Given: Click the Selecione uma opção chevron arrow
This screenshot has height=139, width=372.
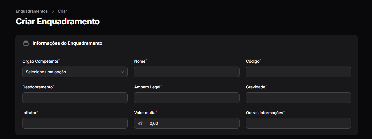Looking at the screenshot, I should 122,72.
